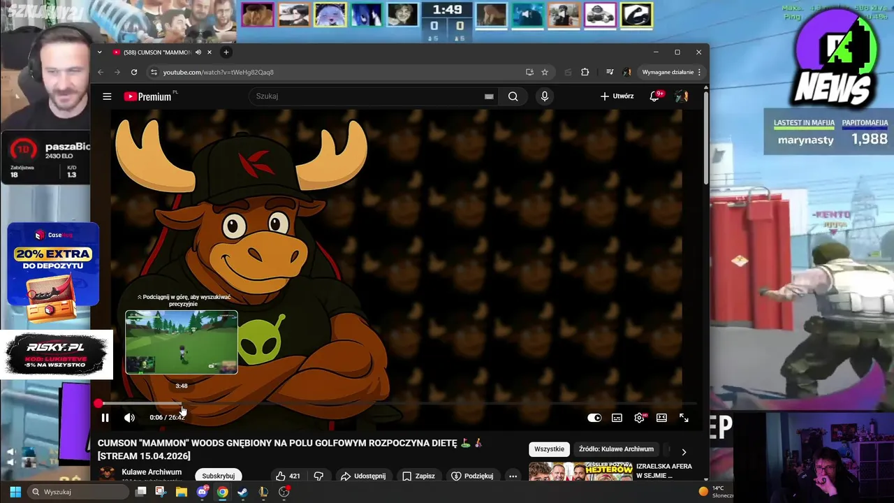Image resolution: width=894 pixels, height=503 pixels.
Task: Click the YouTube search magnifier button
Action: pos(513,96)
